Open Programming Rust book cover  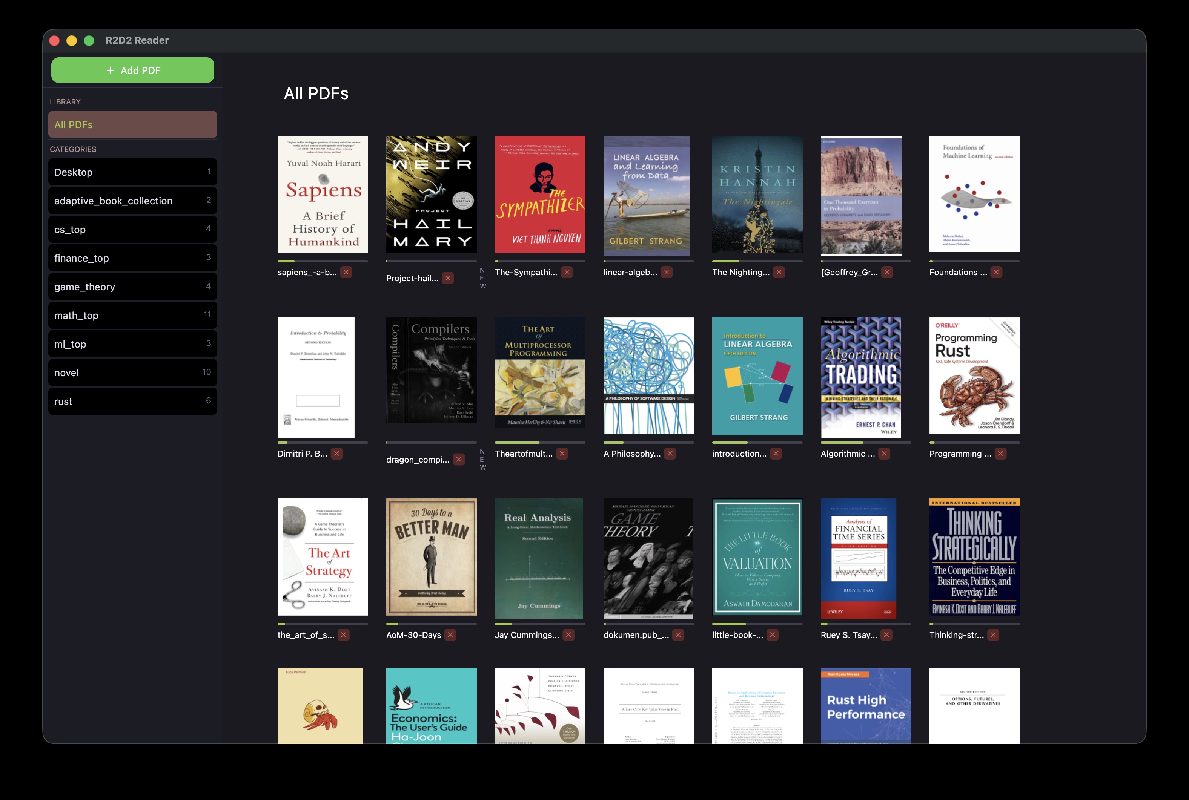(x=975, y=375)
